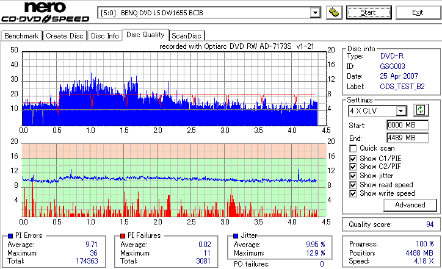442x269 pixels.
Task: Uncheck Show jitter option
Action: click(x=353, y=176)
